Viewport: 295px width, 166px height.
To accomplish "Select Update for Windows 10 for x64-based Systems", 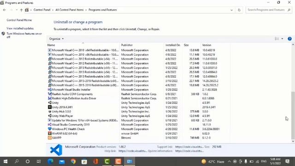I will click(138, 120).
